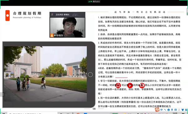This screenshot has height=114, width=188.
Task: Open Sogou skin shirt icon
Action: tap(183, 110)
